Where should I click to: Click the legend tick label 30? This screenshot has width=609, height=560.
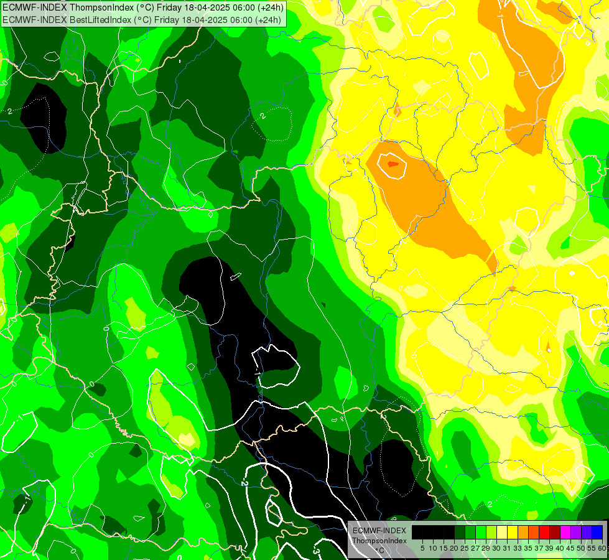click(x=497, y=548)
